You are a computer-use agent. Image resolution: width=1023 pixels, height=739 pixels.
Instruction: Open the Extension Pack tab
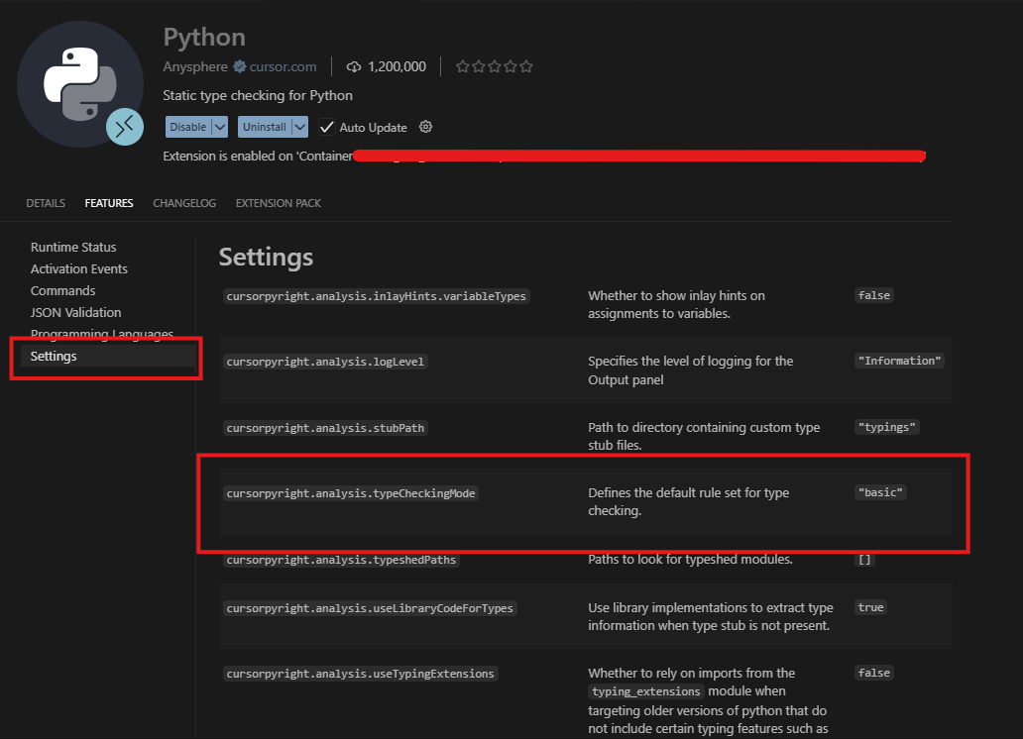coord(279,203)
